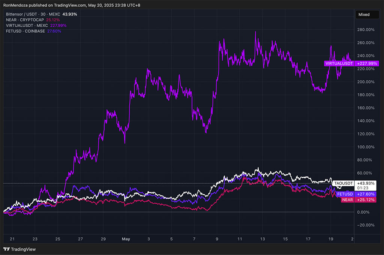Click 180.00% on the price axis
The height and width of the screenshot is (255, 384).
366,95
